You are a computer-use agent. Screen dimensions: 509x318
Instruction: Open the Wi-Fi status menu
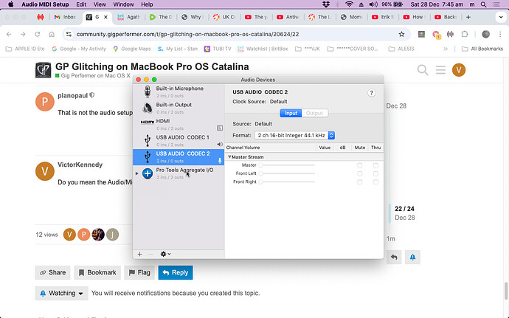(x=349, y=4)
